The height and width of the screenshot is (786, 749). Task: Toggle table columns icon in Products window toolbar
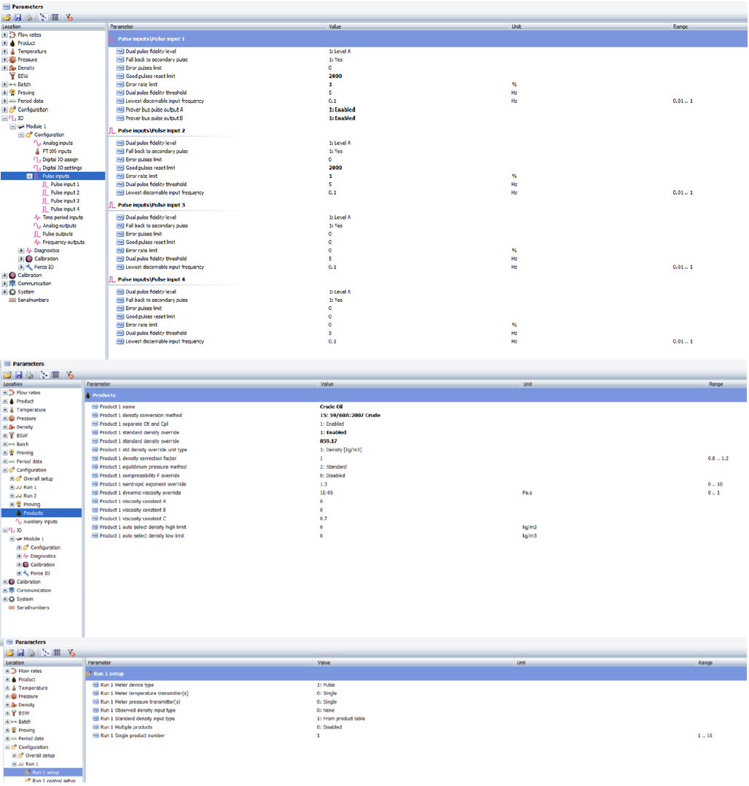point(55,375)
